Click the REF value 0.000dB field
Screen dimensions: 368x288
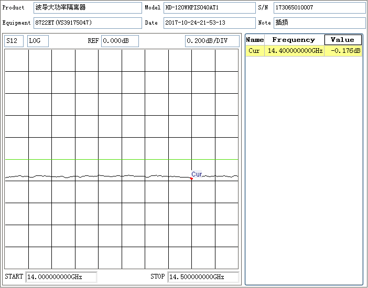(120, 41)
